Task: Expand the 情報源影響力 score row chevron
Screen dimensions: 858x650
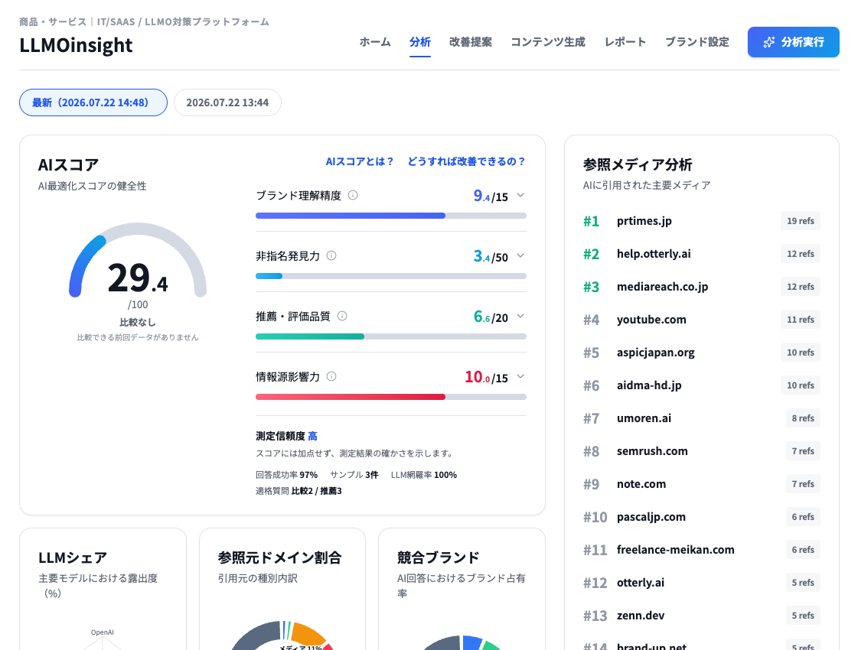Action: 520,376
